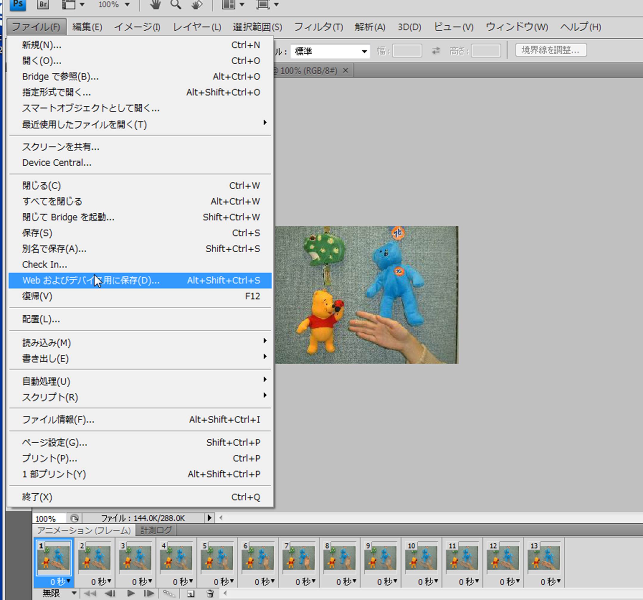Delete selected frame with trash icon
This screenshot has width=643, height=600.
pyautogui.click(x=210, y=593)
